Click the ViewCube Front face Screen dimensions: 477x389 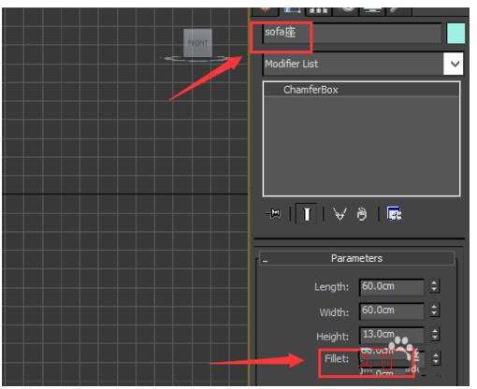(197, 43)
